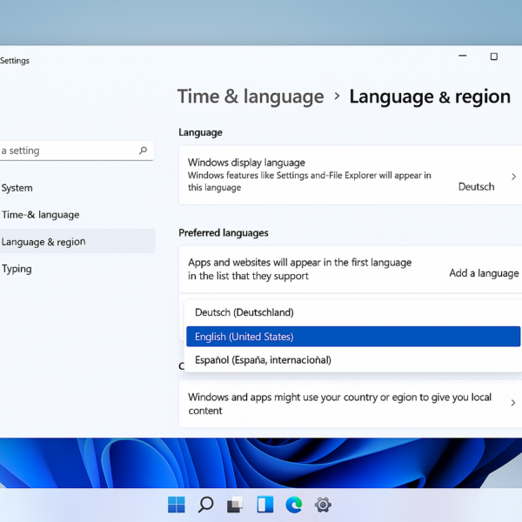
Task: Click Add a language button
Action: 484,273
